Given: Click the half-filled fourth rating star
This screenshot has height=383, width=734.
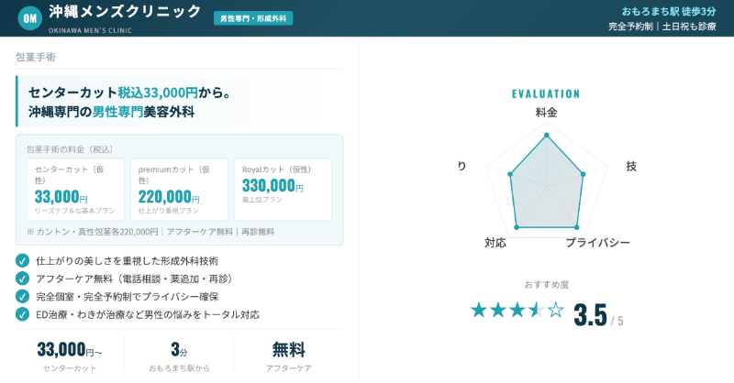Looking at the screenshot, I should [536, 310].
